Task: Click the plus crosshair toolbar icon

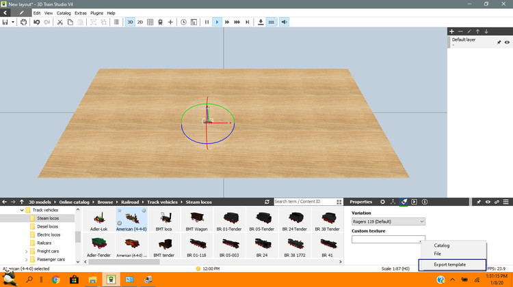Action: (170, 22)
